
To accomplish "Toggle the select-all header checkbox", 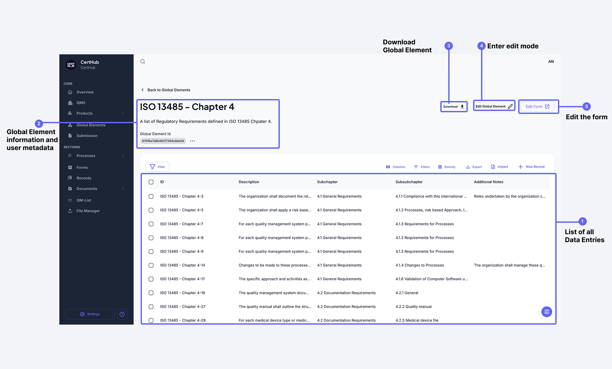I will 151,182.
